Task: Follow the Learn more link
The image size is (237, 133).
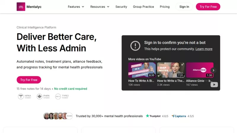Action: [x=204, y=49]
